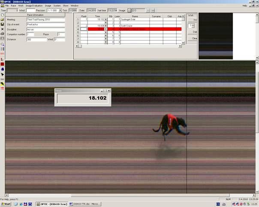Click the OPTIC taskbar window button
Viewport: 259px width, 207px height.
[52, 204]
